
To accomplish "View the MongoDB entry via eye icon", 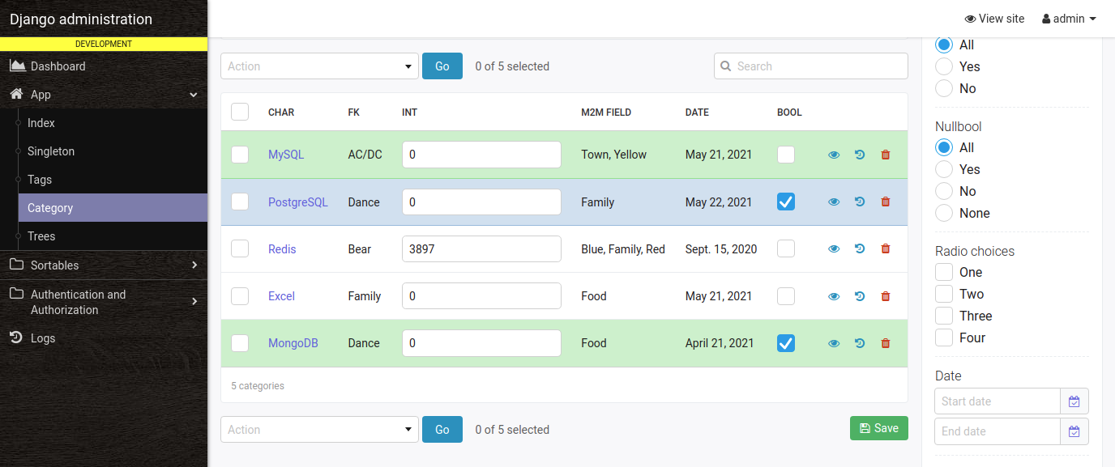I will (834, 343).
